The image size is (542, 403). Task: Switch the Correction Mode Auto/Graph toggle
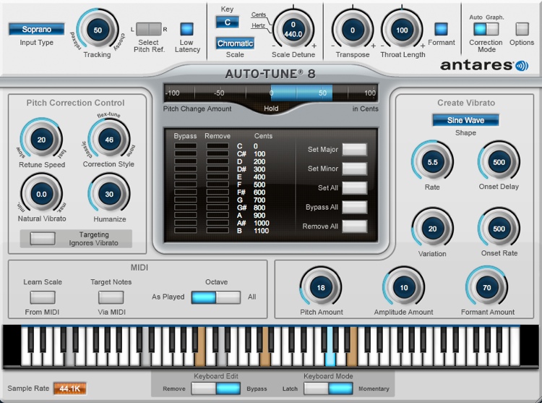point(486,29)
